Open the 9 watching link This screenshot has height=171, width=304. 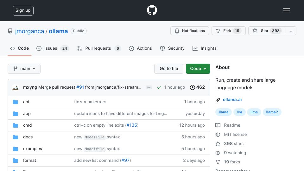(235, 153)
